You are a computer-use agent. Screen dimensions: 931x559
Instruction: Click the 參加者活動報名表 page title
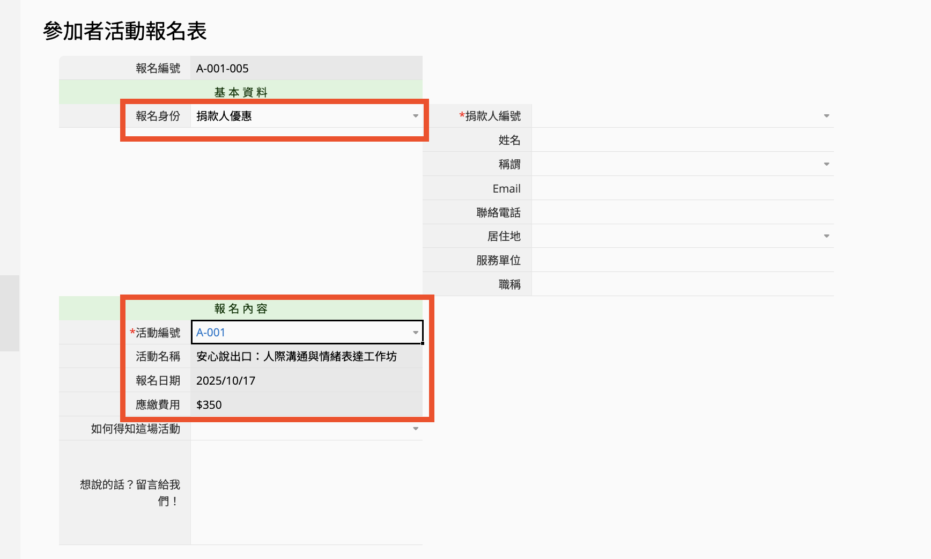pyautogui.click(x=125, y=31)
